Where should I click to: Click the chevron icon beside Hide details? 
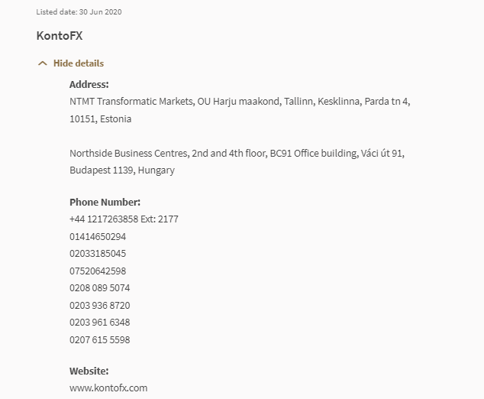(x=42, y=63)
